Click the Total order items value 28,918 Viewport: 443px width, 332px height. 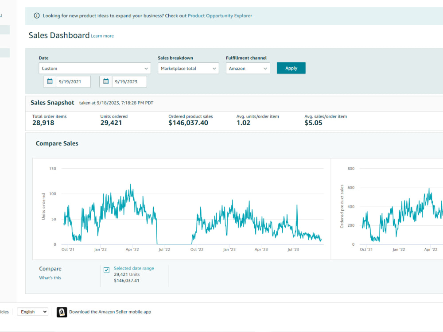[43, 123]
